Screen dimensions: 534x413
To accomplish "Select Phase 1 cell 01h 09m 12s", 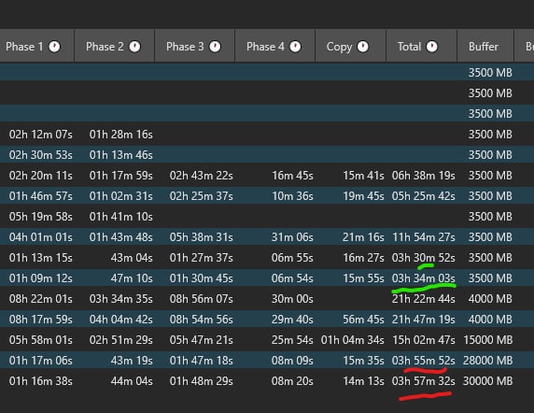I will click(x=41, y=278).
